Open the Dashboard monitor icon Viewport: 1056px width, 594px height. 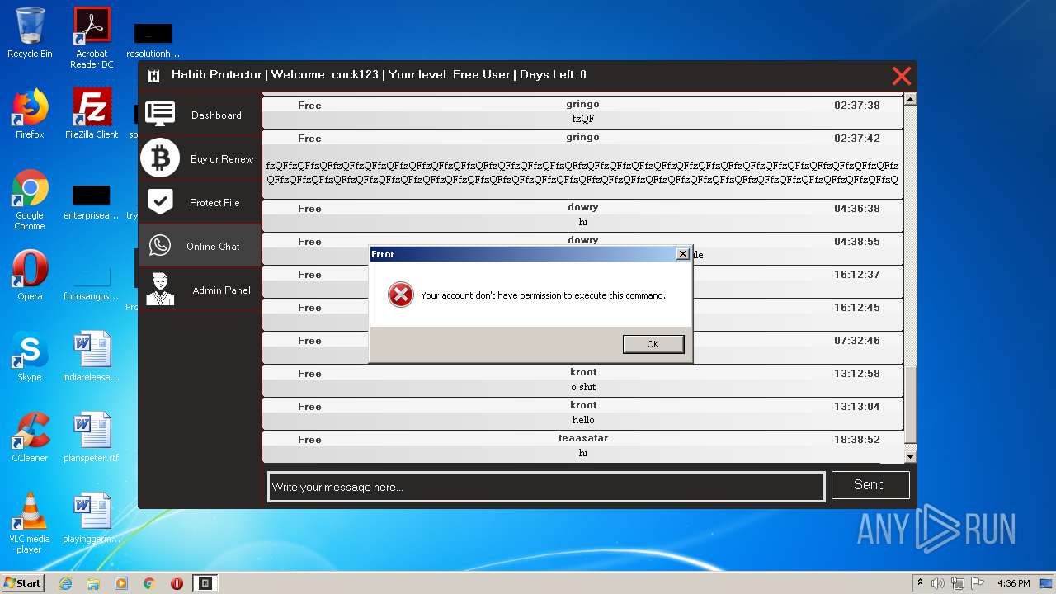(160, 114)
